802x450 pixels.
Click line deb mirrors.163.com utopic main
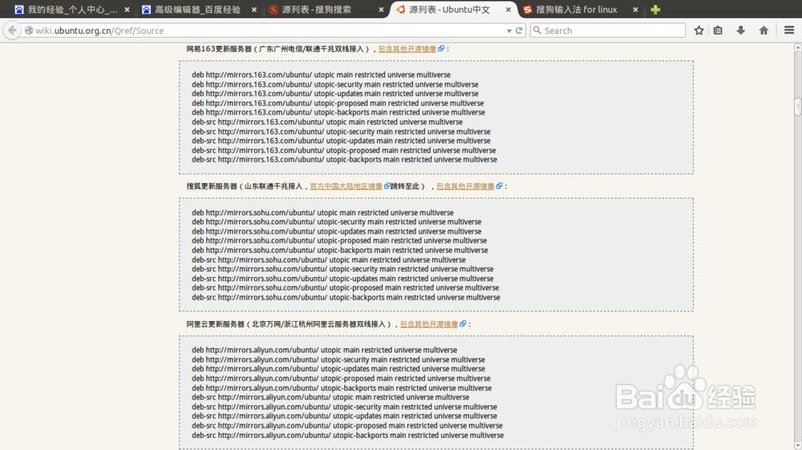(322, 74)
